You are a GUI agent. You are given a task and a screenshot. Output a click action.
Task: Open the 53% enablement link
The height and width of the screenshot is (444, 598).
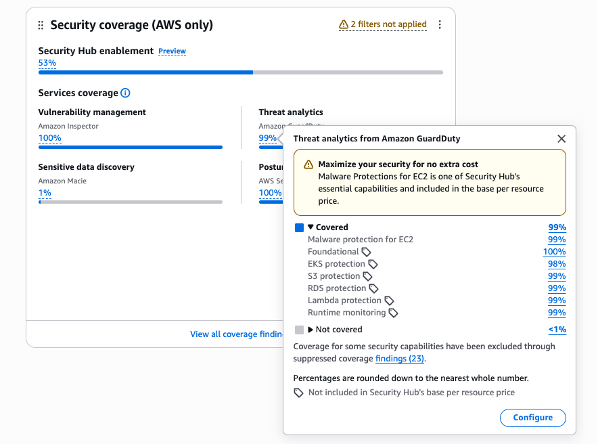click(x=47, y=63)
